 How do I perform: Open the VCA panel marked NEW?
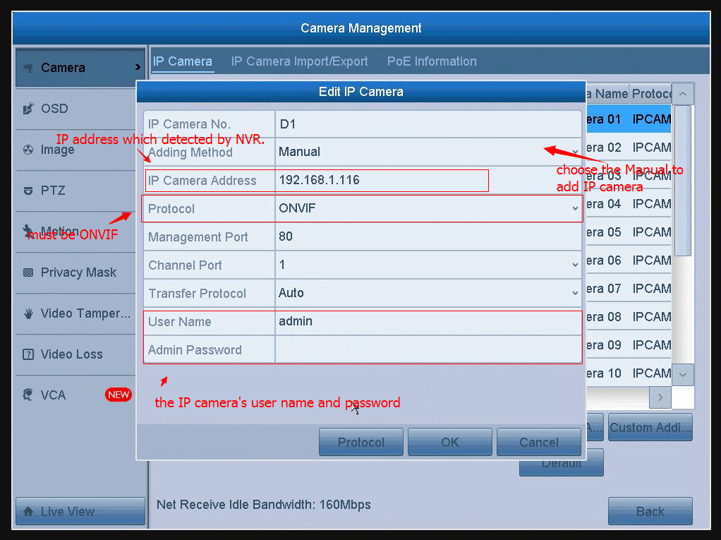51,395
